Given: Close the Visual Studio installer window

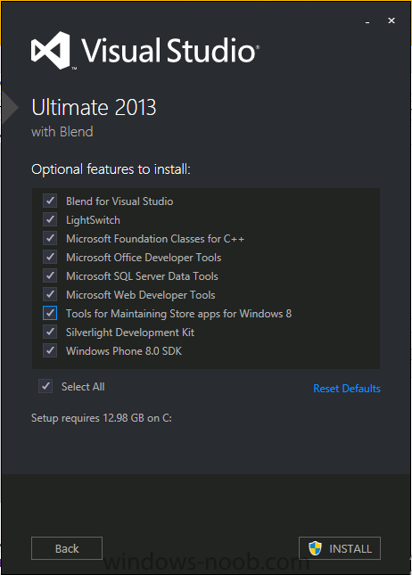Looking at the screenshot, I should (391, 21).
